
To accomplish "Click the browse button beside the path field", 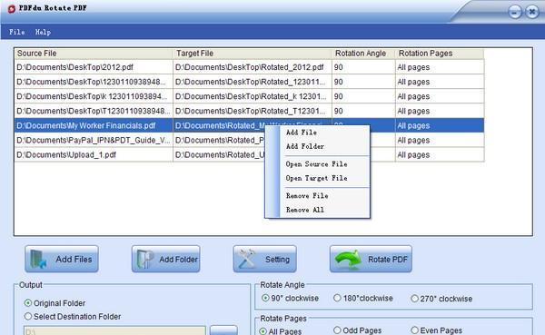I will coord(223,330).
